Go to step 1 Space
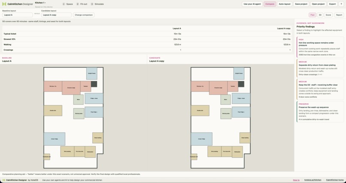346x183 pixels. pyautogui.click(x=67, y=4)
